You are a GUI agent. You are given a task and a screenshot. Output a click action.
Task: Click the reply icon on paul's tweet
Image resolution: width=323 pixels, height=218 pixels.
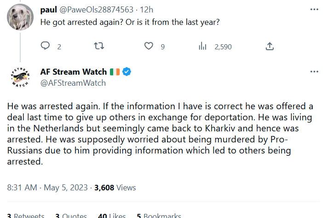pos(46,46)
